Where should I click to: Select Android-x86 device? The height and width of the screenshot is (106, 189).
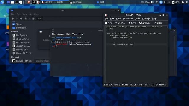click(x=22, y=50)
